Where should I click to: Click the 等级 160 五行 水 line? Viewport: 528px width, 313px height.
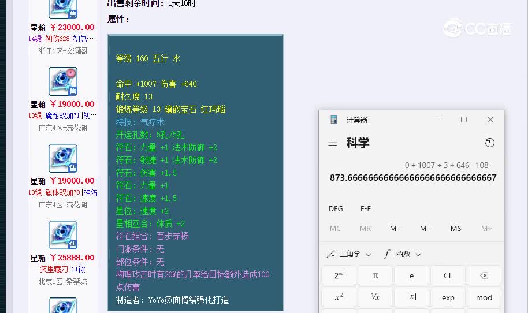[x=148, y=58]
